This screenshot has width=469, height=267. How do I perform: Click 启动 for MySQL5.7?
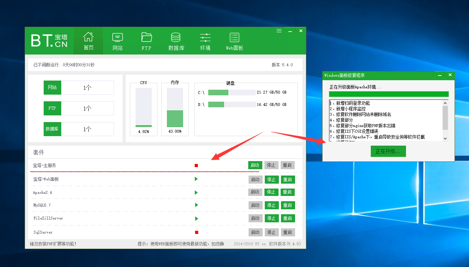255,205
